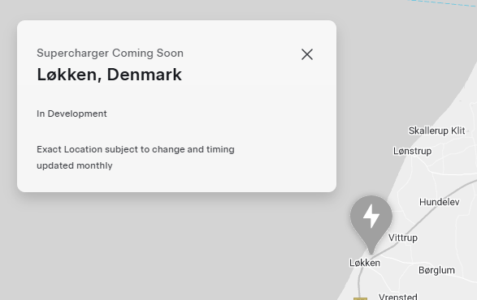Click the 'Supercharger Coming Soon' subtitle text

(x=110, y=54)
